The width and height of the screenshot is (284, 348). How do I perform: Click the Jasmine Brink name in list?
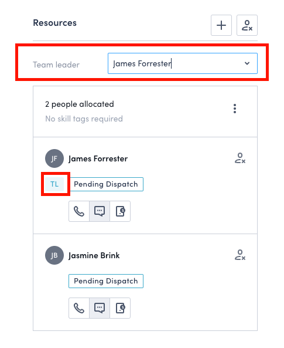click(x=94, y=255)
